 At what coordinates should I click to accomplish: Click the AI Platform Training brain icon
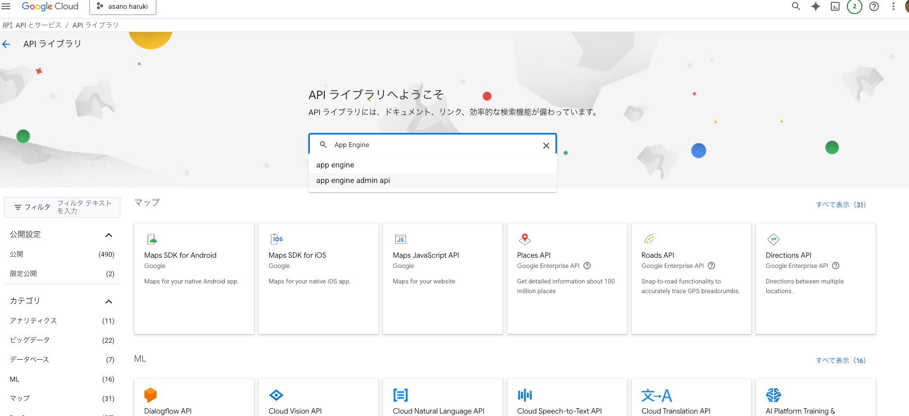tap(774, 395)
